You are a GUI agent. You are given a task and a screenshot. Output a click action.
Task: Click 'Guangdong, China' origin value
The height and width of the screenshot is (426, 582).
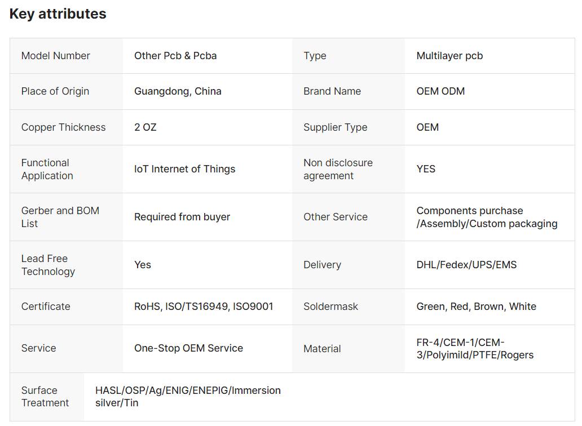pyautogui.click(x=178, y=91)
